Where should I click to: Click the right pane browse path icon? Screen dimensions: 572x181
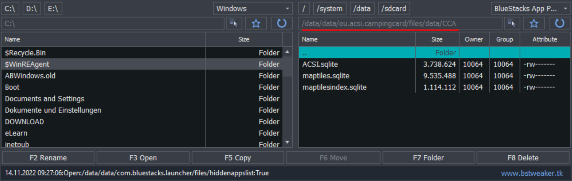click(512, 23)
